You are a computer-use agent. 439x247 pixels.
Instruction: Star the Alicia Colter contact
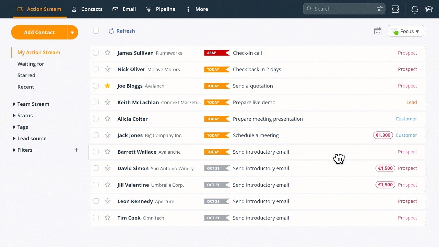point(107,119)
